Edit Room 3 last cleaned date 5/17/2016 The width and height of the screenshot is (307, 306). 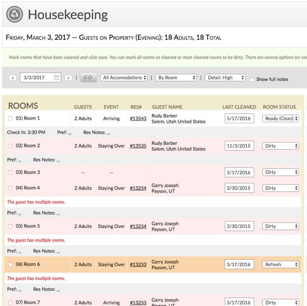coord(239,172)
